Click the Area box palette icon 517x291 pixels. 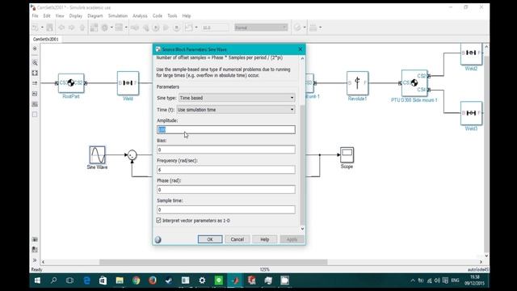(x=35, y=114)
